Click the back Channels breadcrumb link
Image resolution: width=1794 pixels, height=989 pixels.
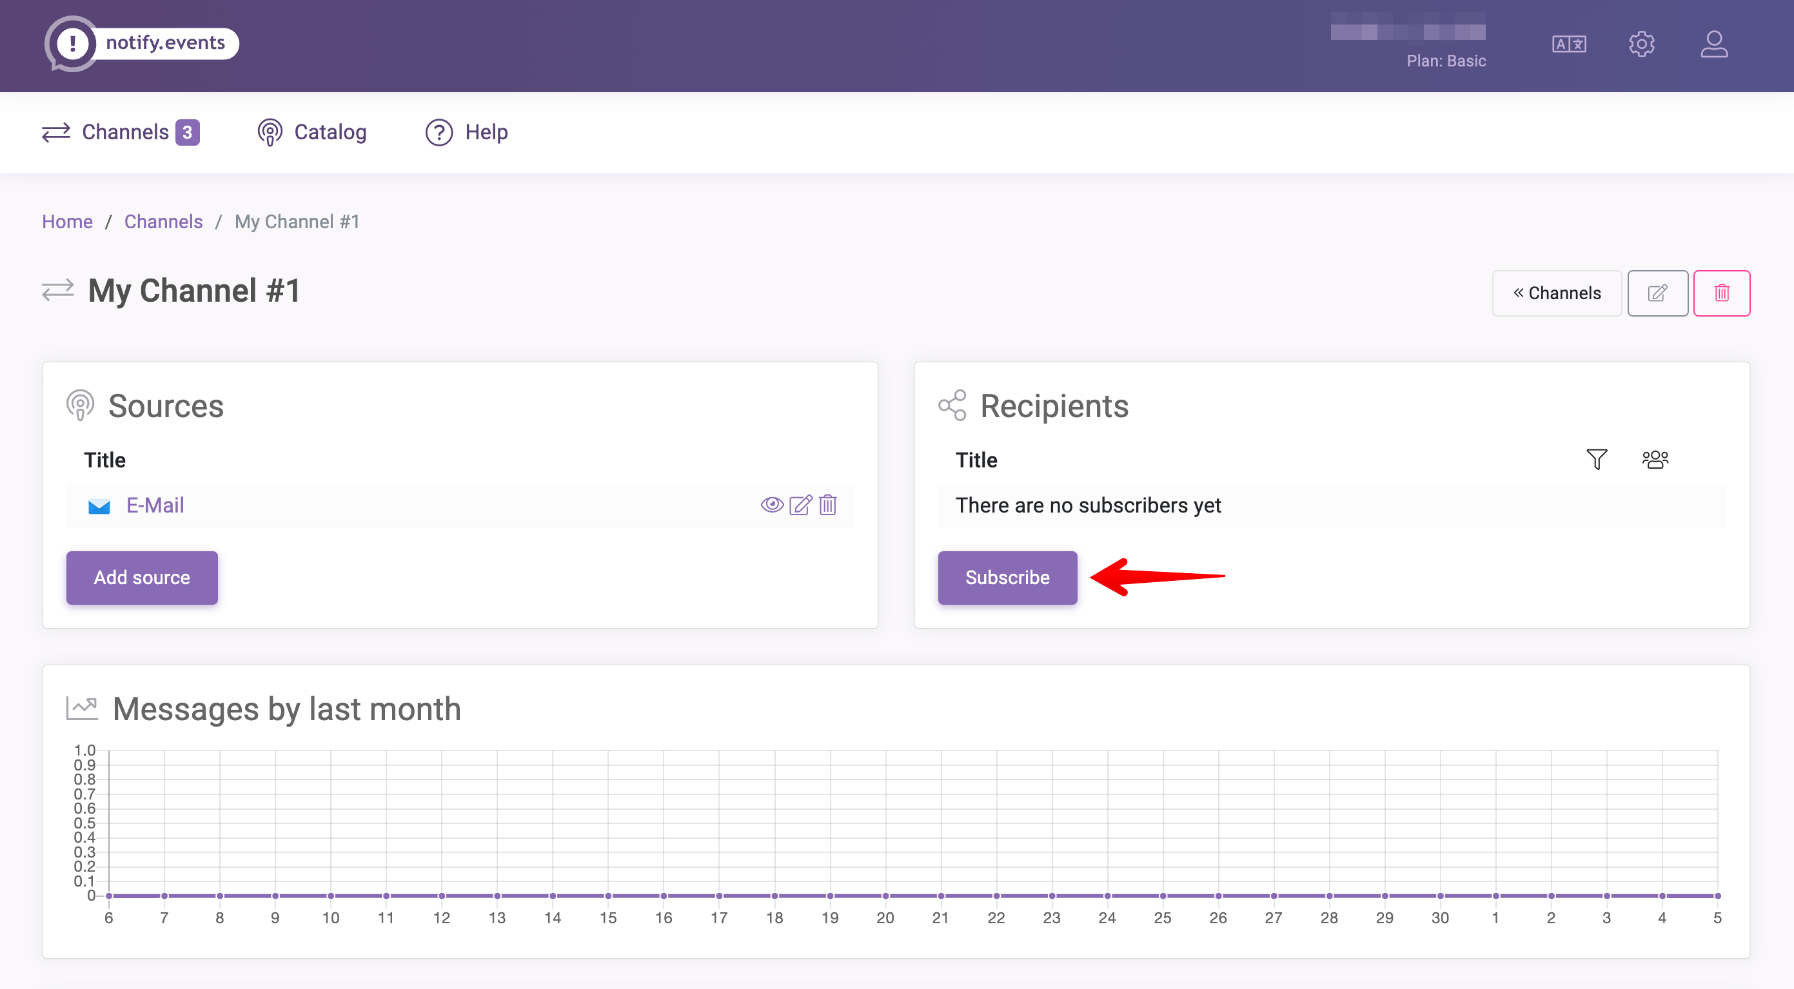pos(163,220)
